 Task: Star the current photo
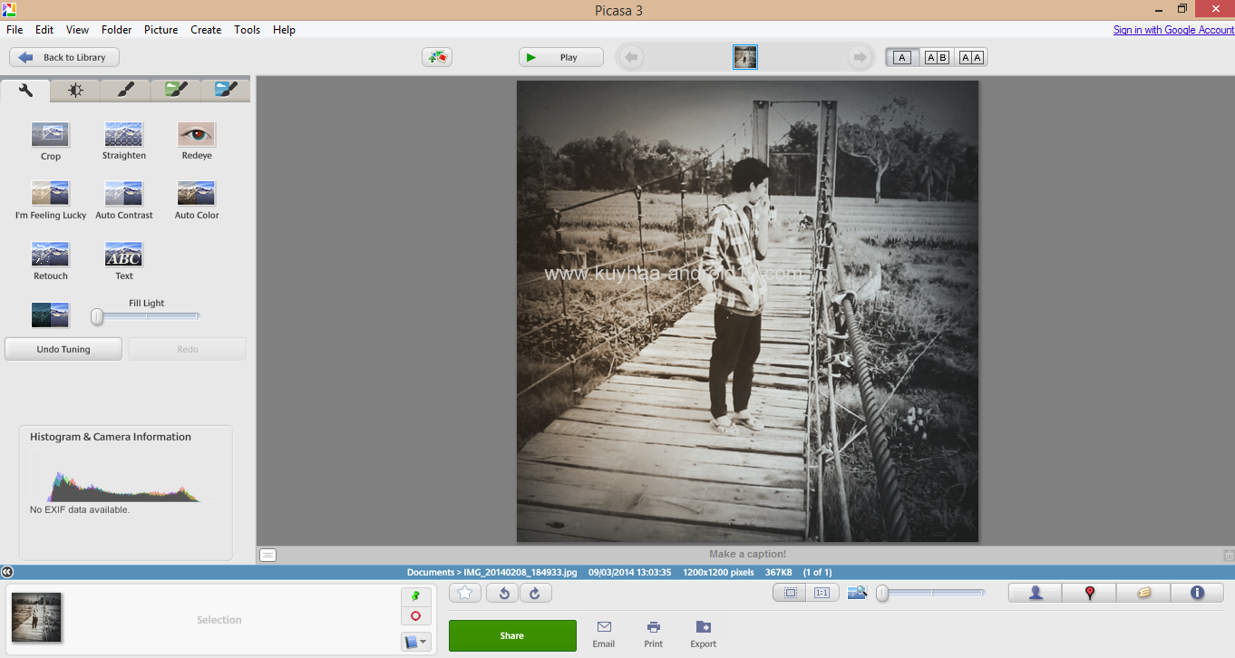point(464,592)
